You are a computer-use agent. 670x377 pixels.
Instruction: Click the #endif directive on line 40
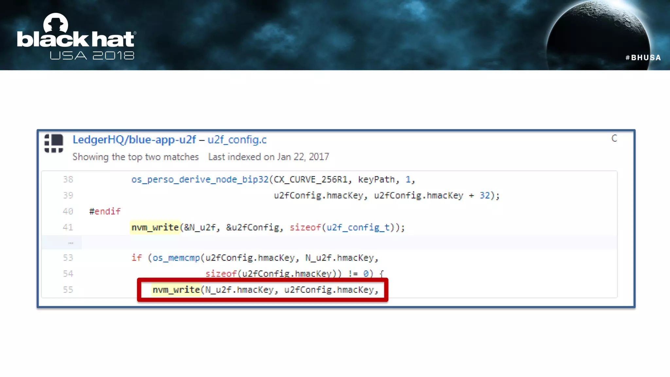[x=105, y=211]
